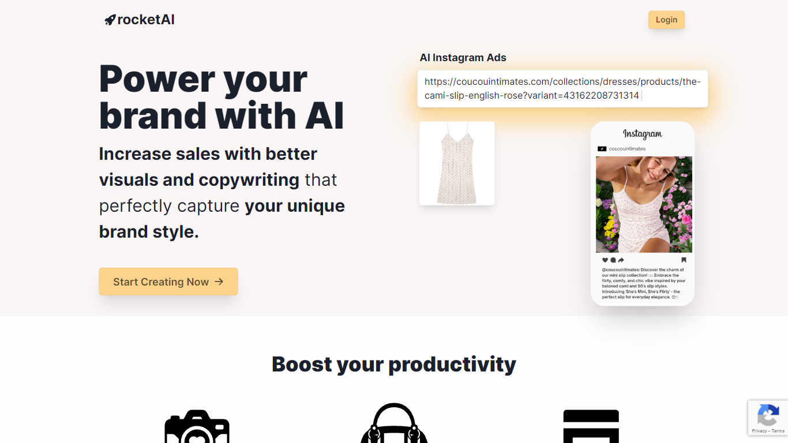This screenshot has width=788, height=443.
Task: Click the rocket logo icon
Action: [x=110, y=20]
